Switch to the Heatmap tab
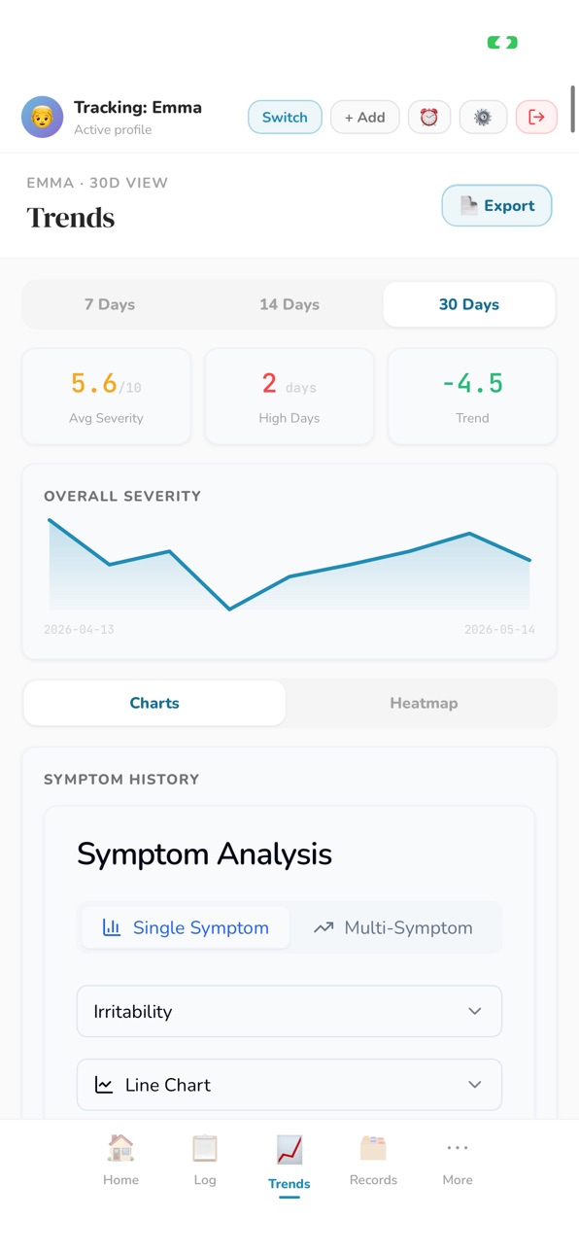Viewport: 579px width, 1254px height. pyautogui.click(x=424, y=703)
